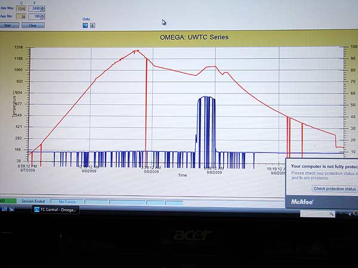Screen dimensions: 358x268
Task: Select the C units toggle button
Action: [x=85, y=25]
